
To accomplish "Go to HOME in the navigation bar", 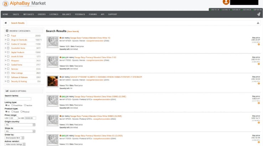I will tap(5, 14).
